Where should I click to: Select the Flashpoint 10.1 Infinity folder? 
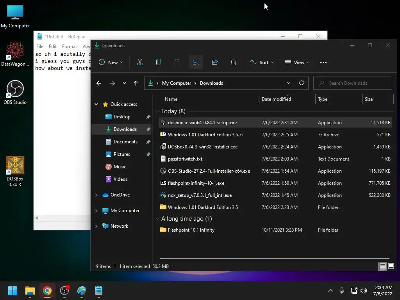(275, 230)
